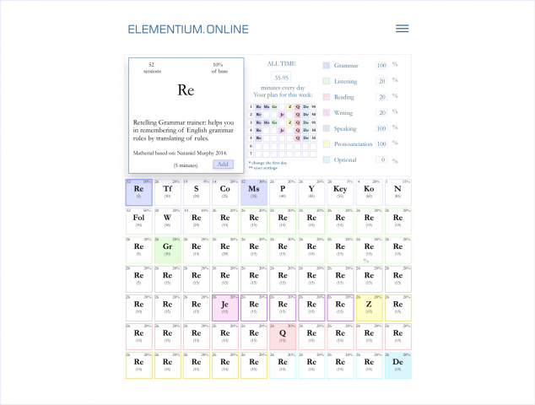Viewport: 535px width, 405px height.
Task: Click the "change the first day" link
Action: pyautogui.click(x=267, y=163)
